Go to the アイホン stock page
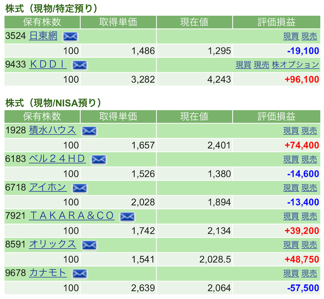Viewport: 324px width, 299px height. (x=48, y=187)
